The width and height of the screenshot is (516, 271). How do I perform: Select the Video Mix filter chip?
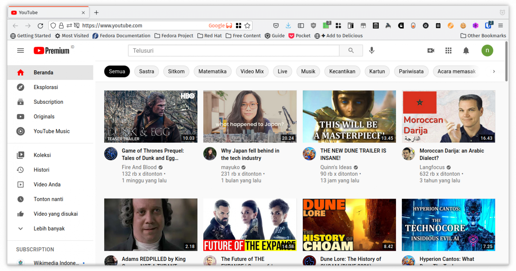pyautogui.click(x=252, y=71)
